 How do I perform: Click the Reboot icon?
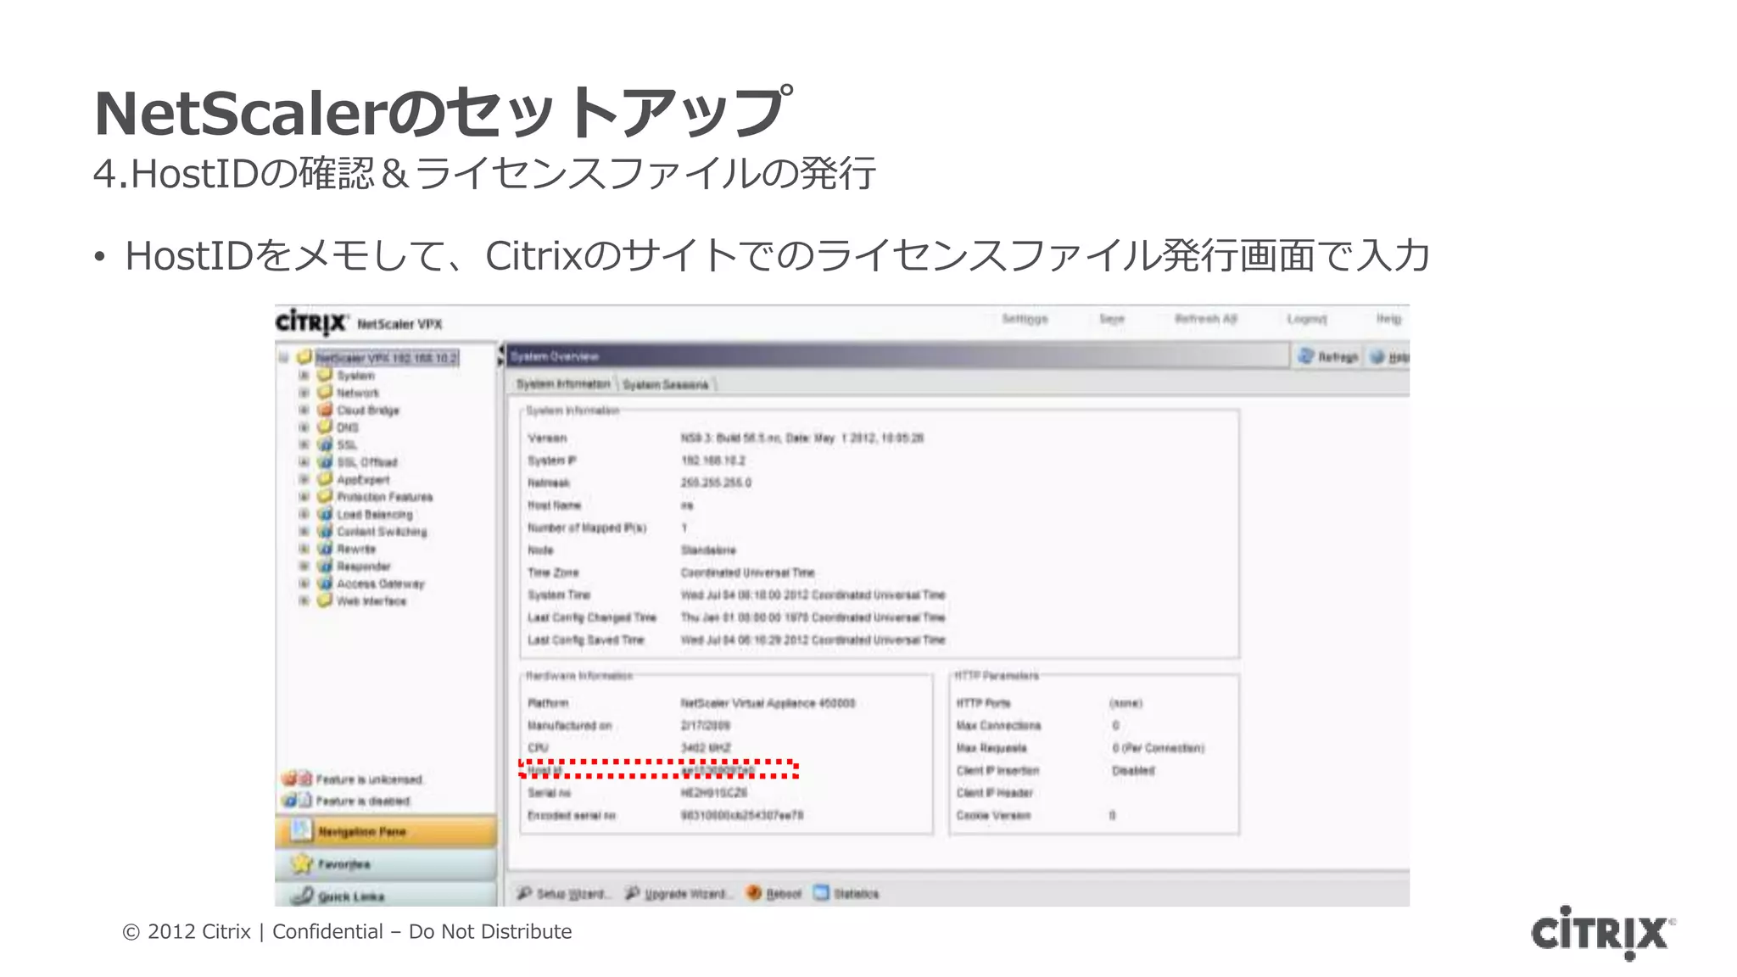pos(754,893)
